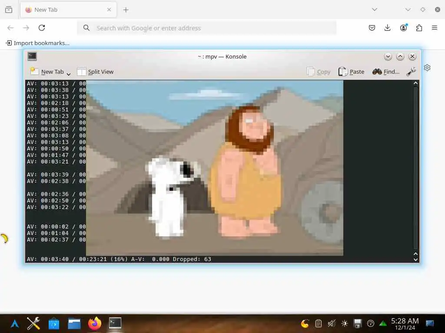Screen dimensions: 445x333
Task: Open the application launcher in taskbar
Action: coord(15,323)
